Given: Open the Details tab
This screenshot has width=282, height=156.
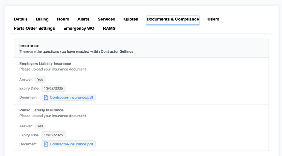Looking at the screenshot, I should point(20,19).
